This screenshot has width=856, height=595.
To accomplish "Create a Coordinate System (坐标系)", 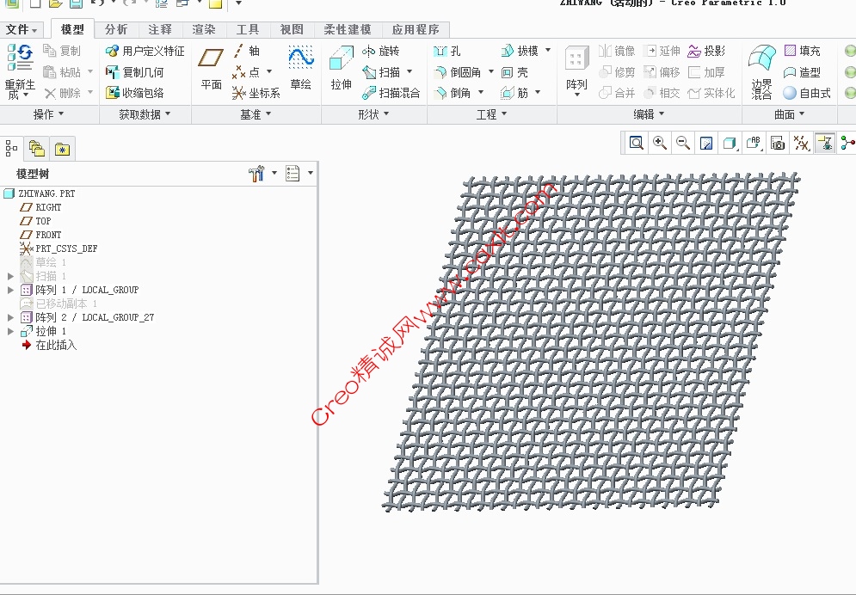I will (256, 93).
